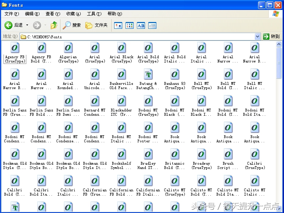284x213 pixels.
Task: Click the C:\WINDOWS\Fonts address field
Action: pyautogui.click(x=139, y=37)
